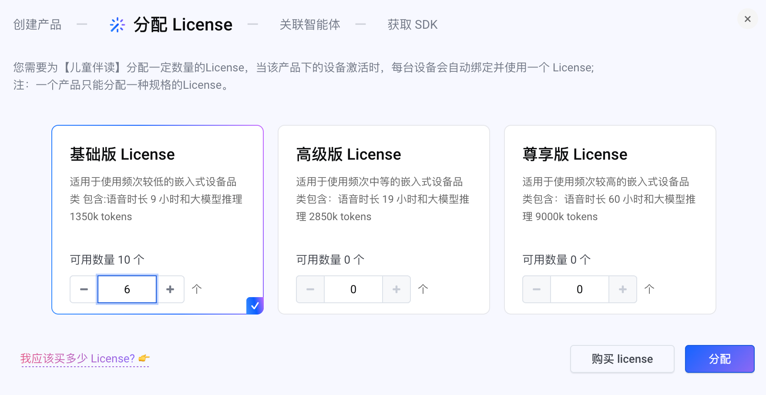Screen dimensions: 766x395
Task: Click the plus button in Basic License stepper
Action: click(x=170, y=289)
